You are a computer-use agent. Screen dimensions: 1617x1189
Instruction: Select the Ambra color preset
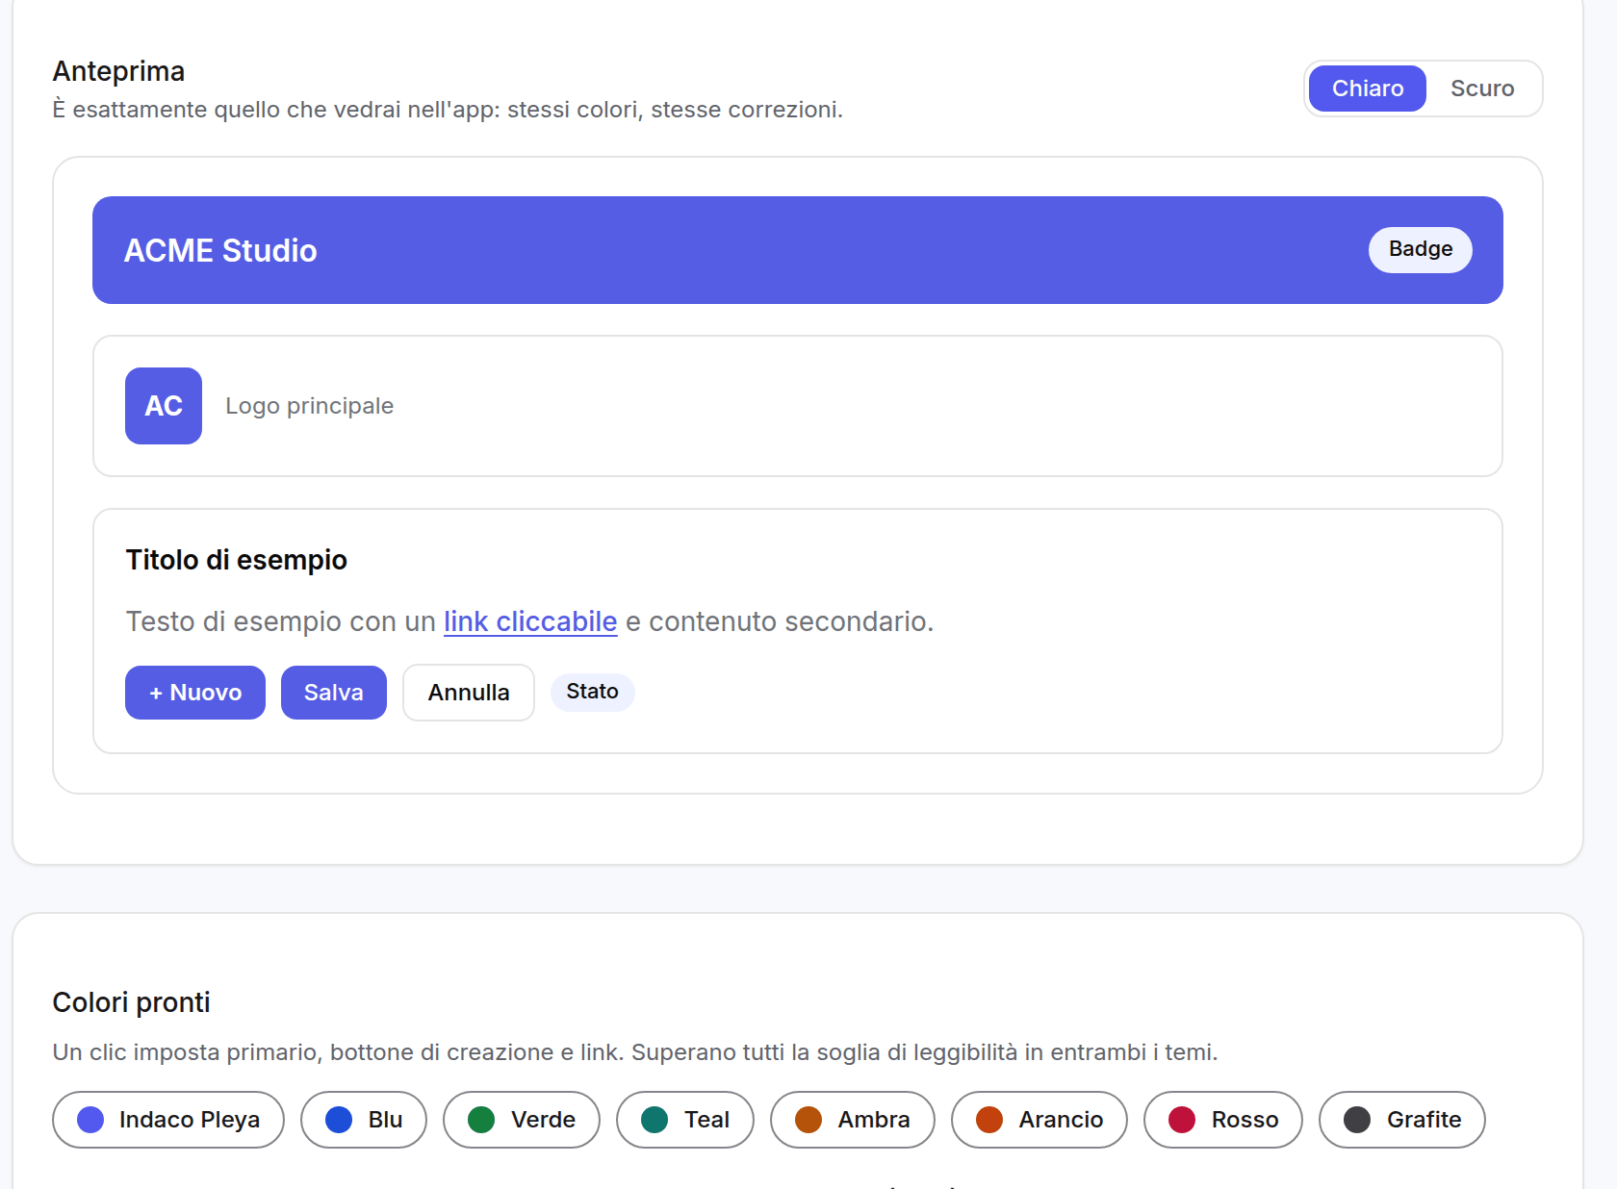tap(853, 1120)
